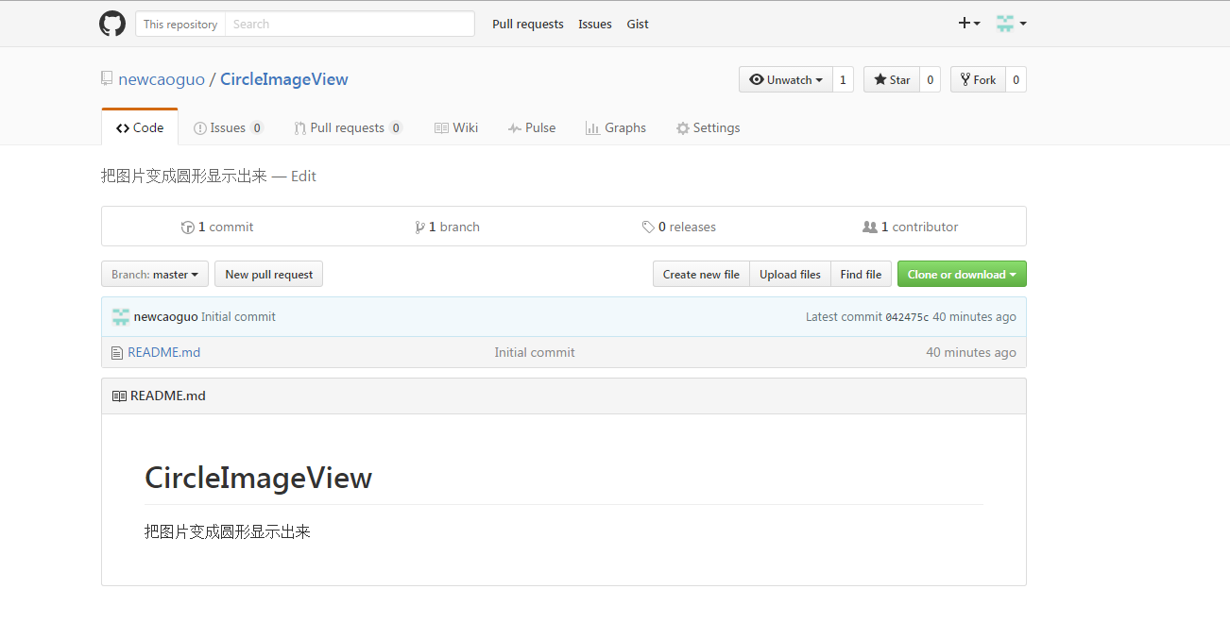Click the Upload files button
1230x640 pixels.
[790, 275]
